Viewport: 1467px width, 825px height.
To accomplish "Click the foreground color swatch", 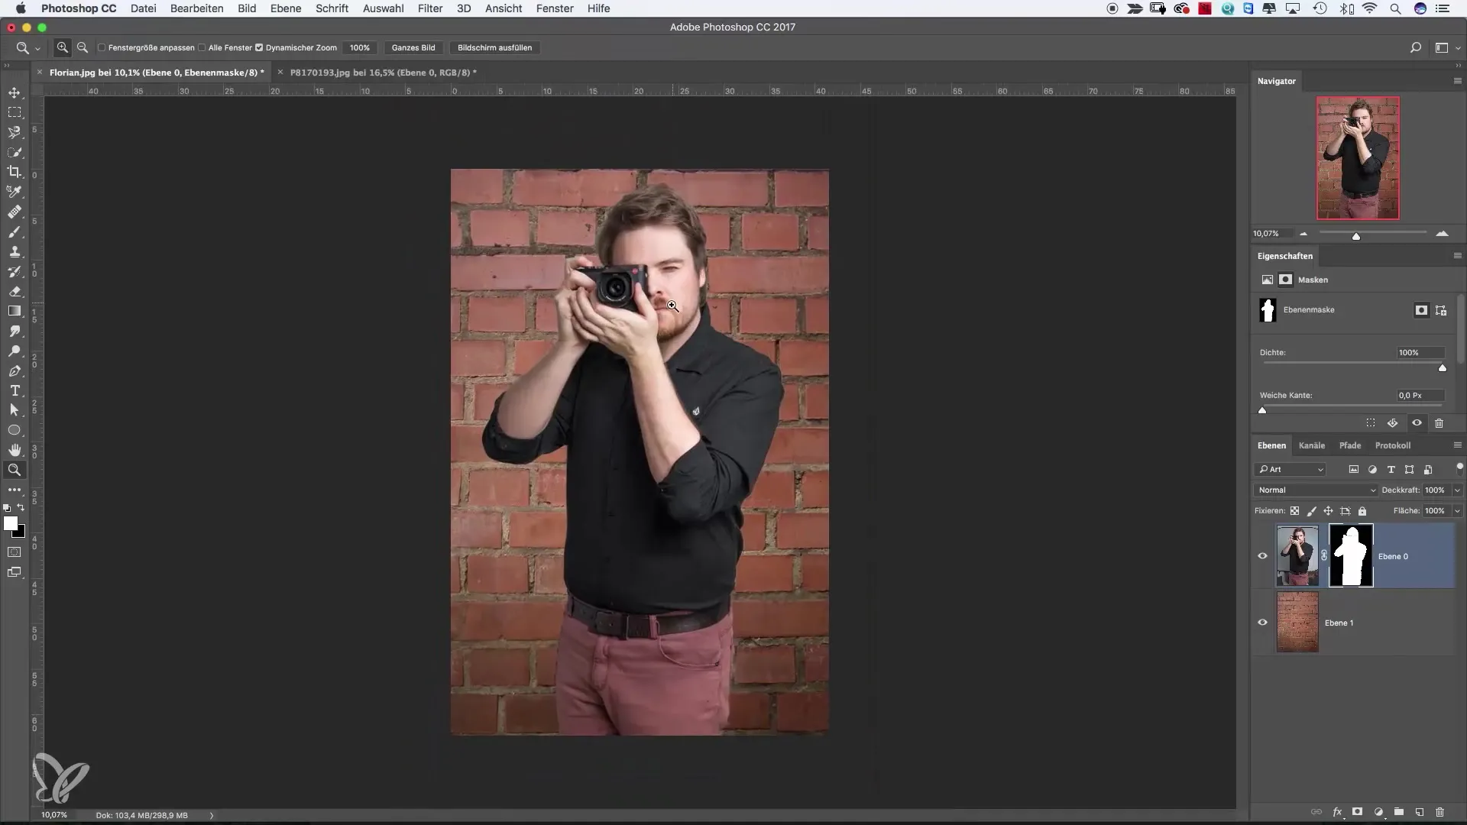I will point(11,524).
